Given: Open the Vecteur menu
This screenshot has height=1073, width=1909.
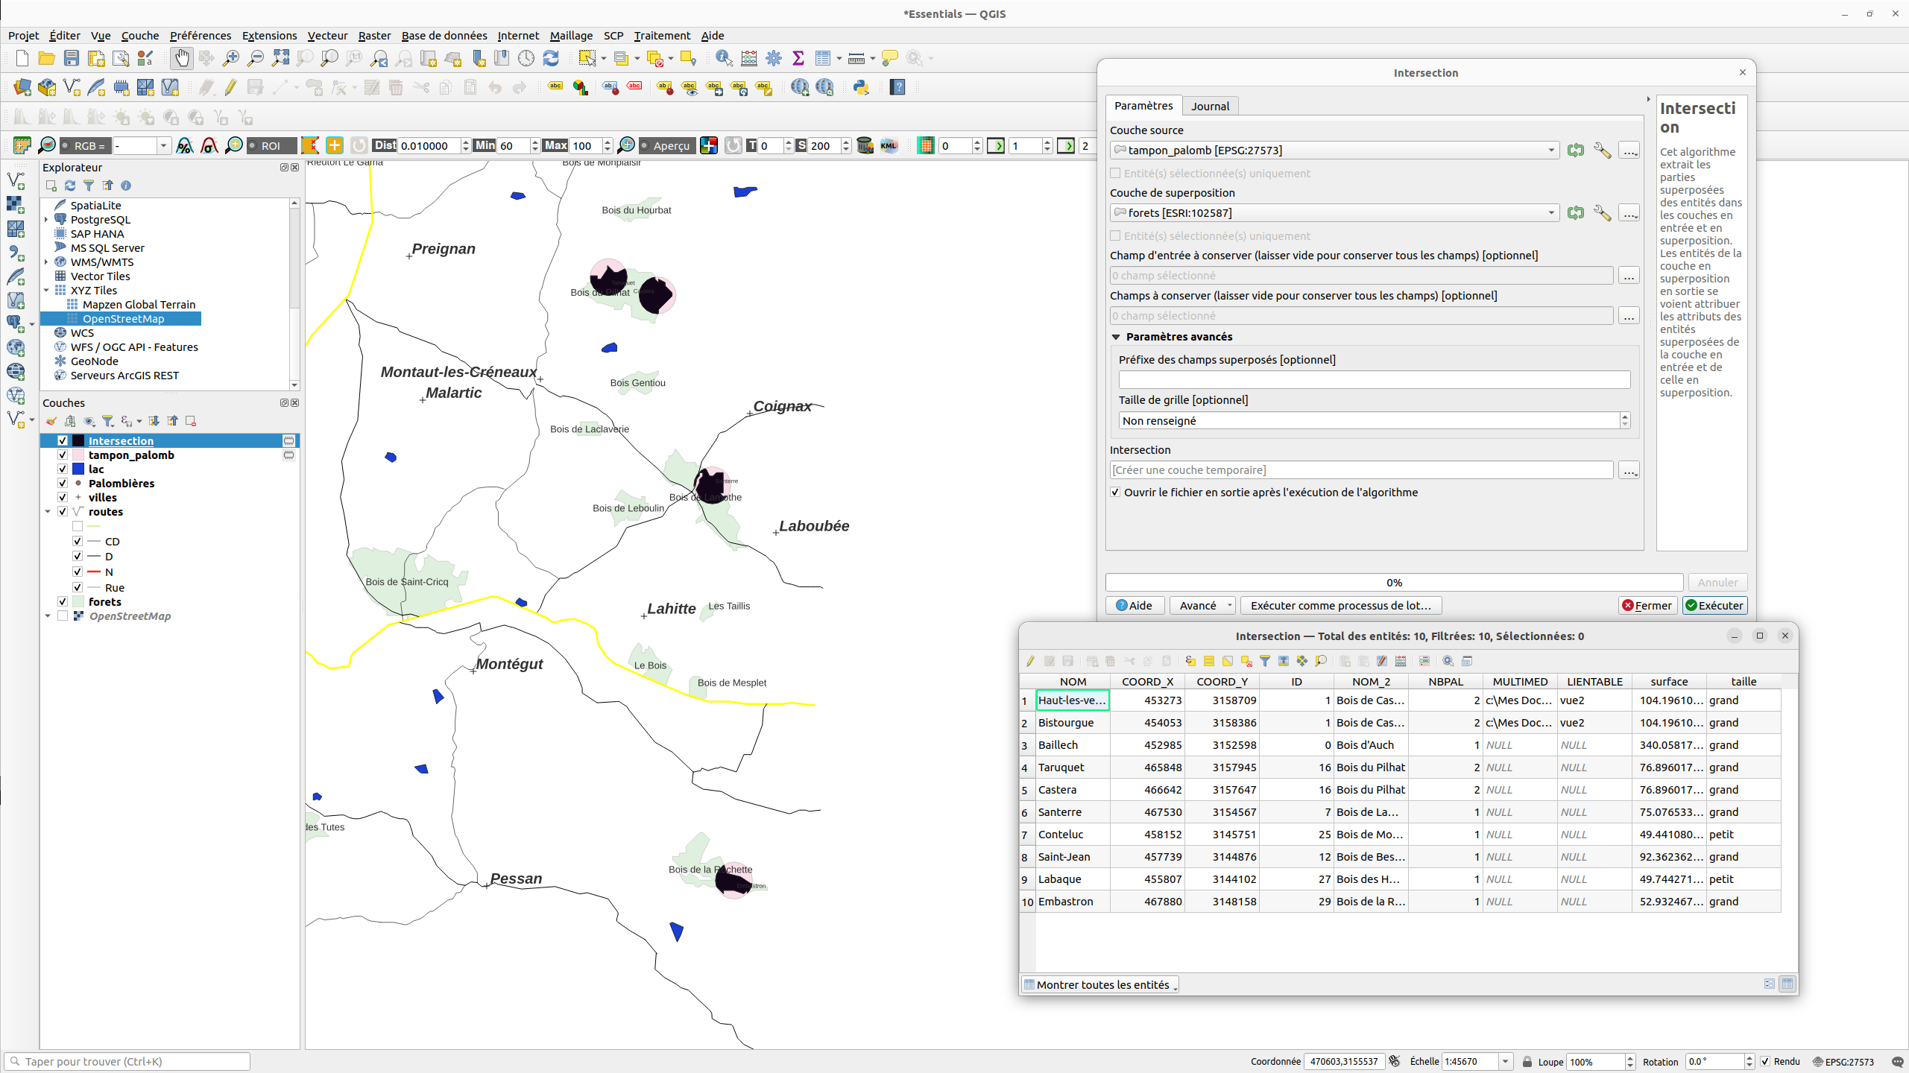Looking at the screenshot, I should click(327, 36).
